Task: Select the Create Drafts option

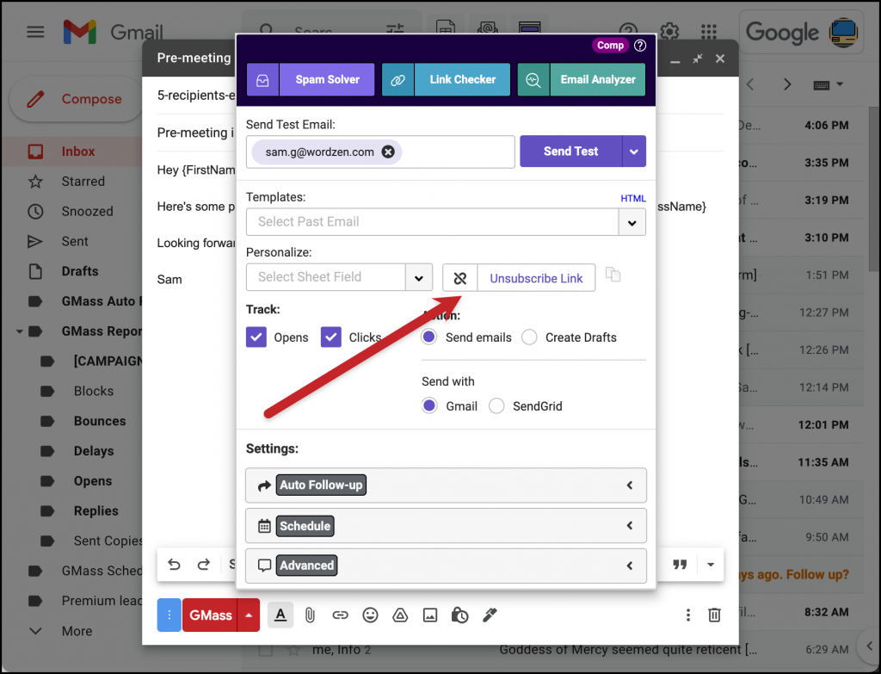Action: 529,337
